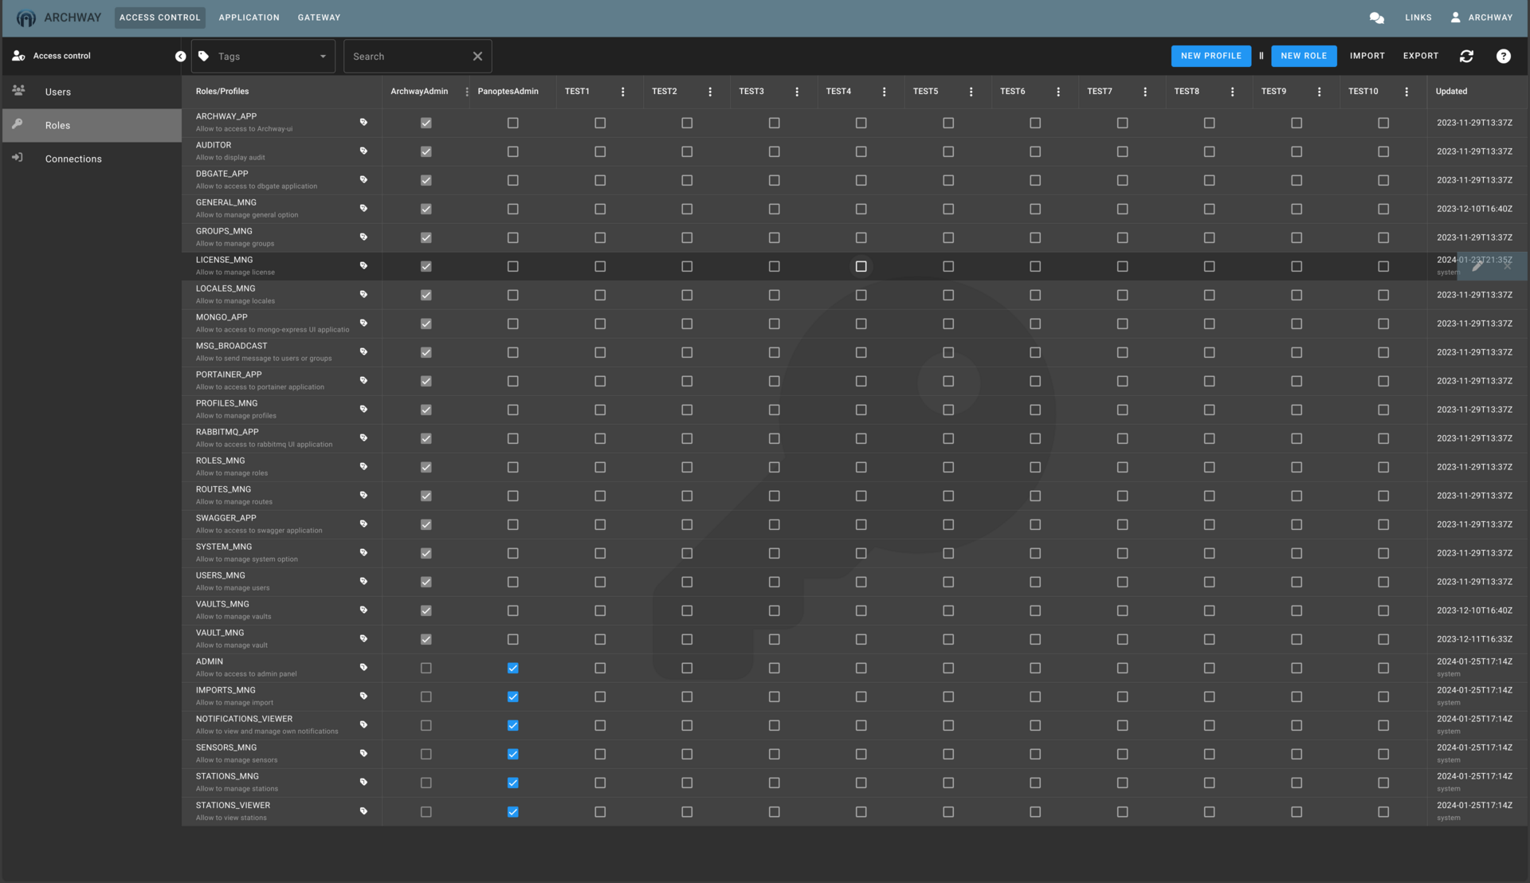The image size is (1530, 883).
Task: Click the ACCESS CONTROL navigation tab
Action: tap(159, 16)
